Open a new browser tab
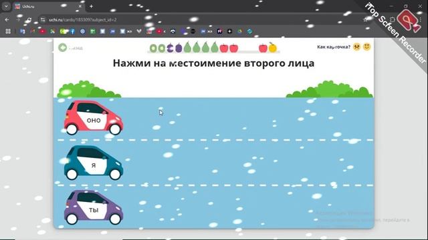The width and height of the screenshot is (428, 240). click(92, 6)
